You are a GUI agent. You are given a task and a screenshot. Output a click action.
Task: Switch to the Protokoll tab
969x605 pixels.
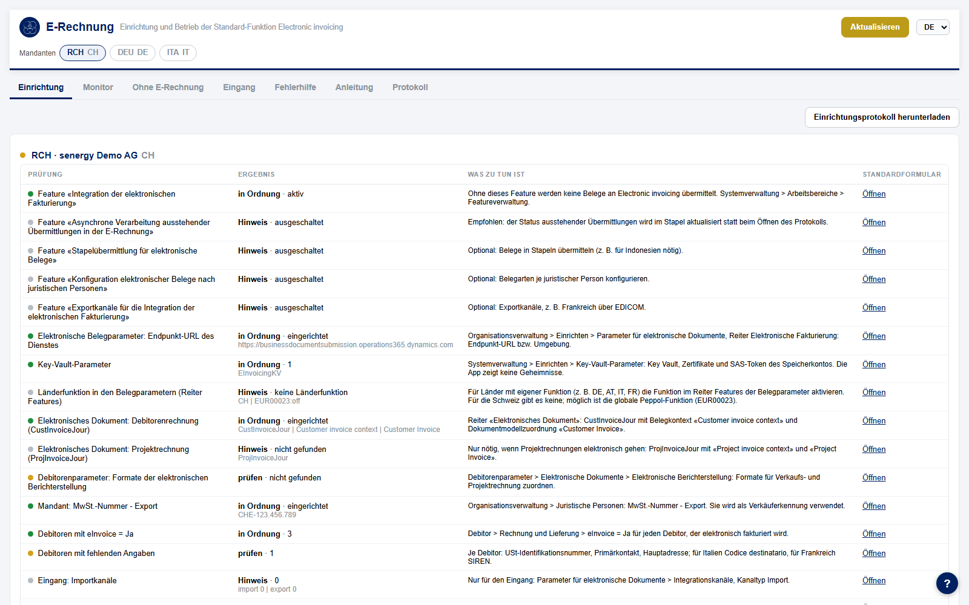(410, 87)
